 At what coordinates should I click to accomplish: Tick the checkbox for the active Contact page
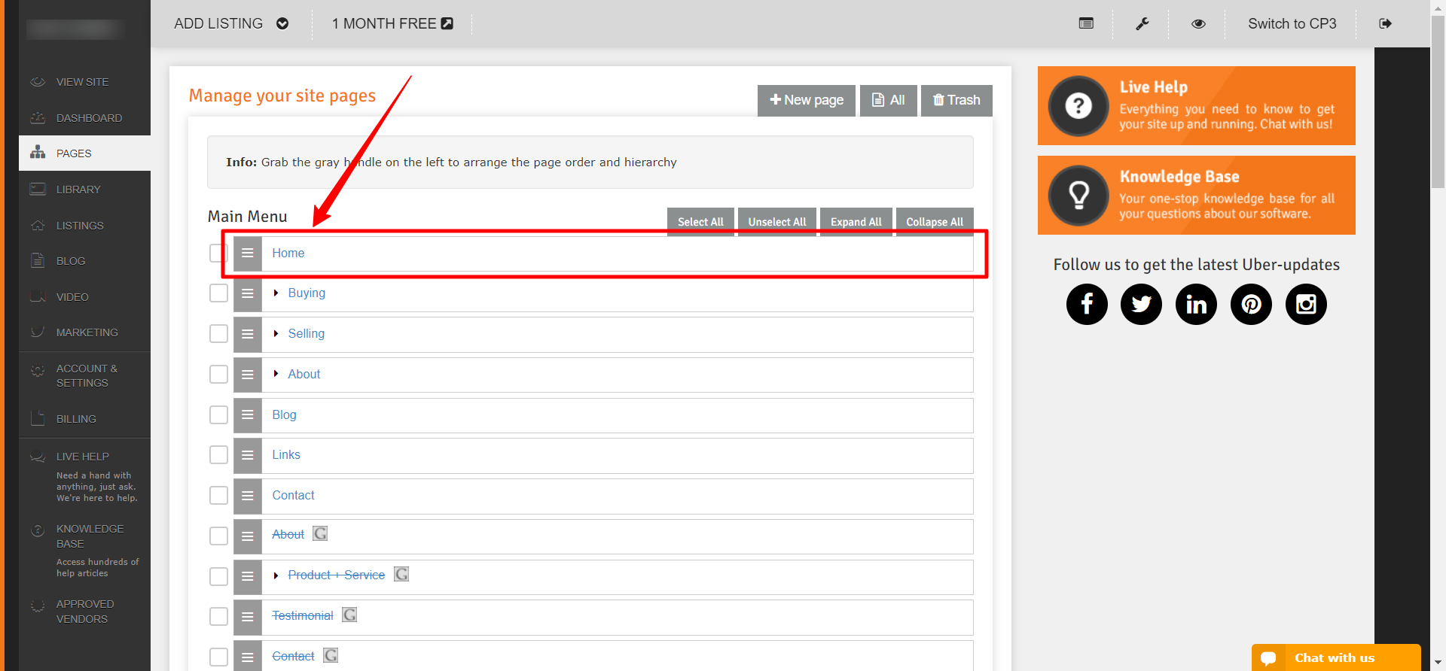click(218, 495)
